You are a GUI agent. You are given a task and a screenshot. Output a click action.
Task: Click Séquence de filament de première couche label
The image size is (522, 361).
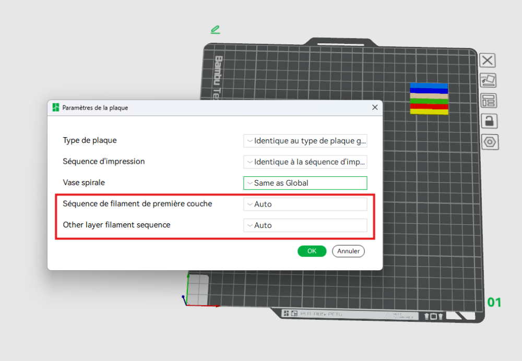137,203
